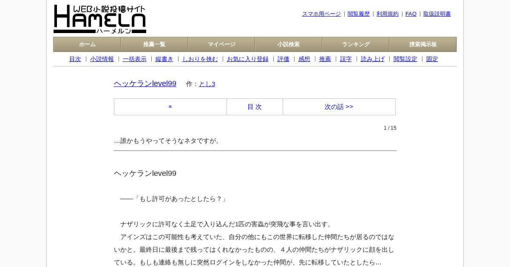
Task: Click the ヘッケランlevel99 chapter heading text
Action: tap(145, 173)
